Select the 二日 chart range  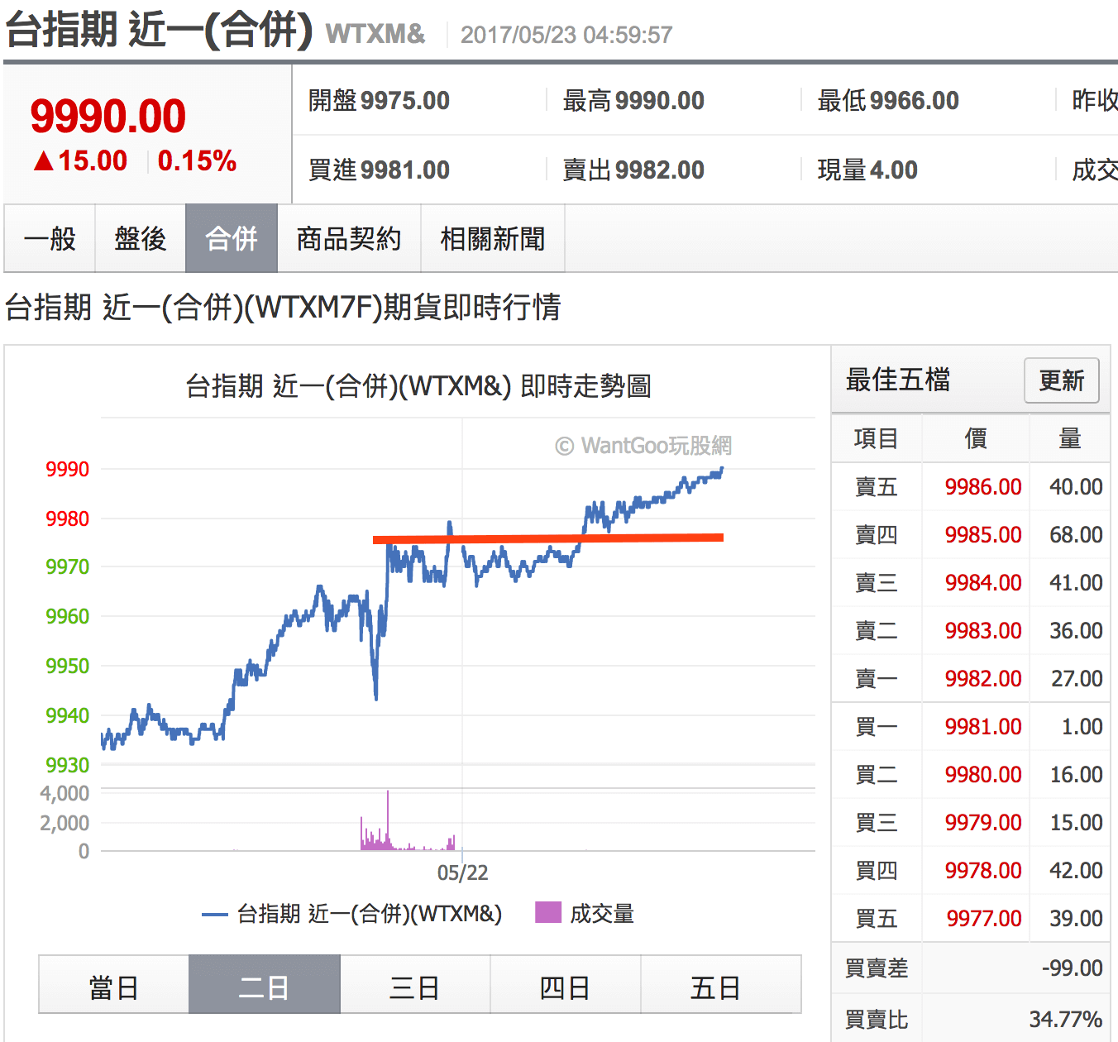tap(264, 986)
